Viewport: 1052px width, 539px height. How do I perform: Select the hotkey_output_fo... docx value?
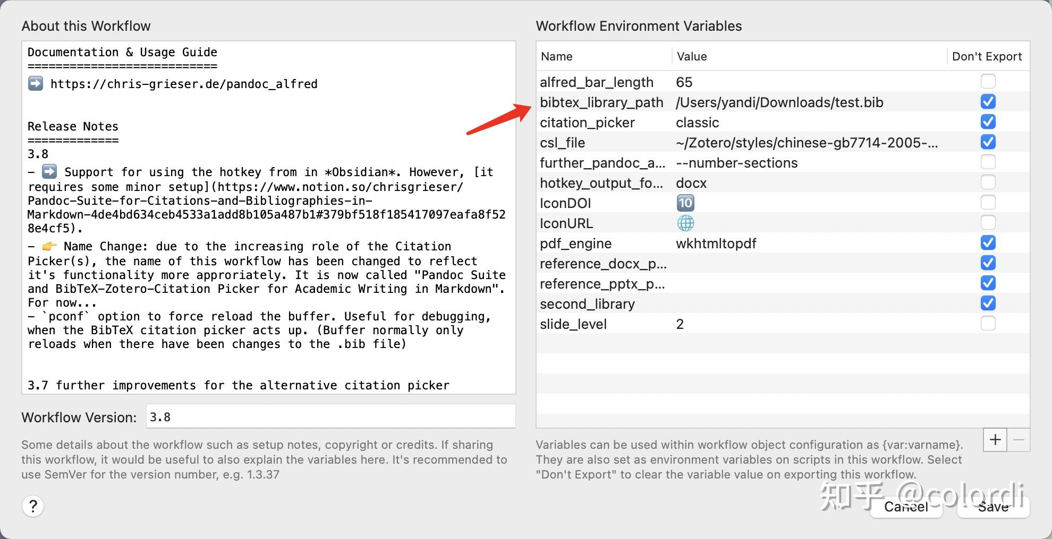(691, 183)
